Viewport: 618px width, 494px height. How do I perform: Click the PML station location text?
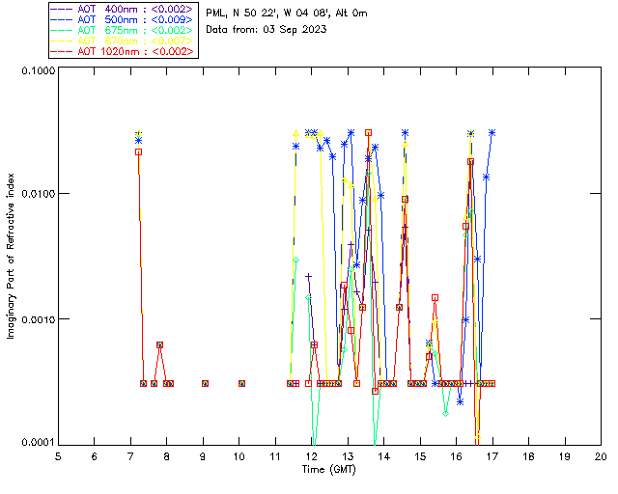(x=287, y=14)
